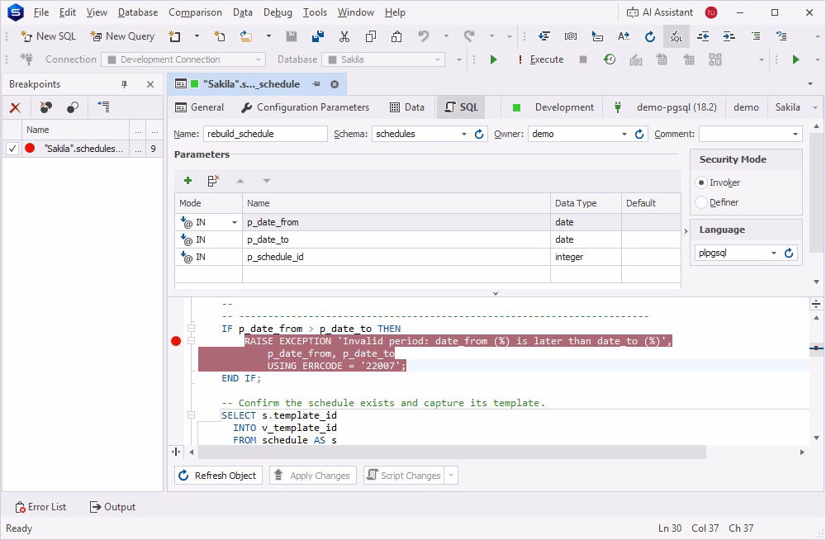Switch to the Data tab
826x540 pixels.
(407, 107)
